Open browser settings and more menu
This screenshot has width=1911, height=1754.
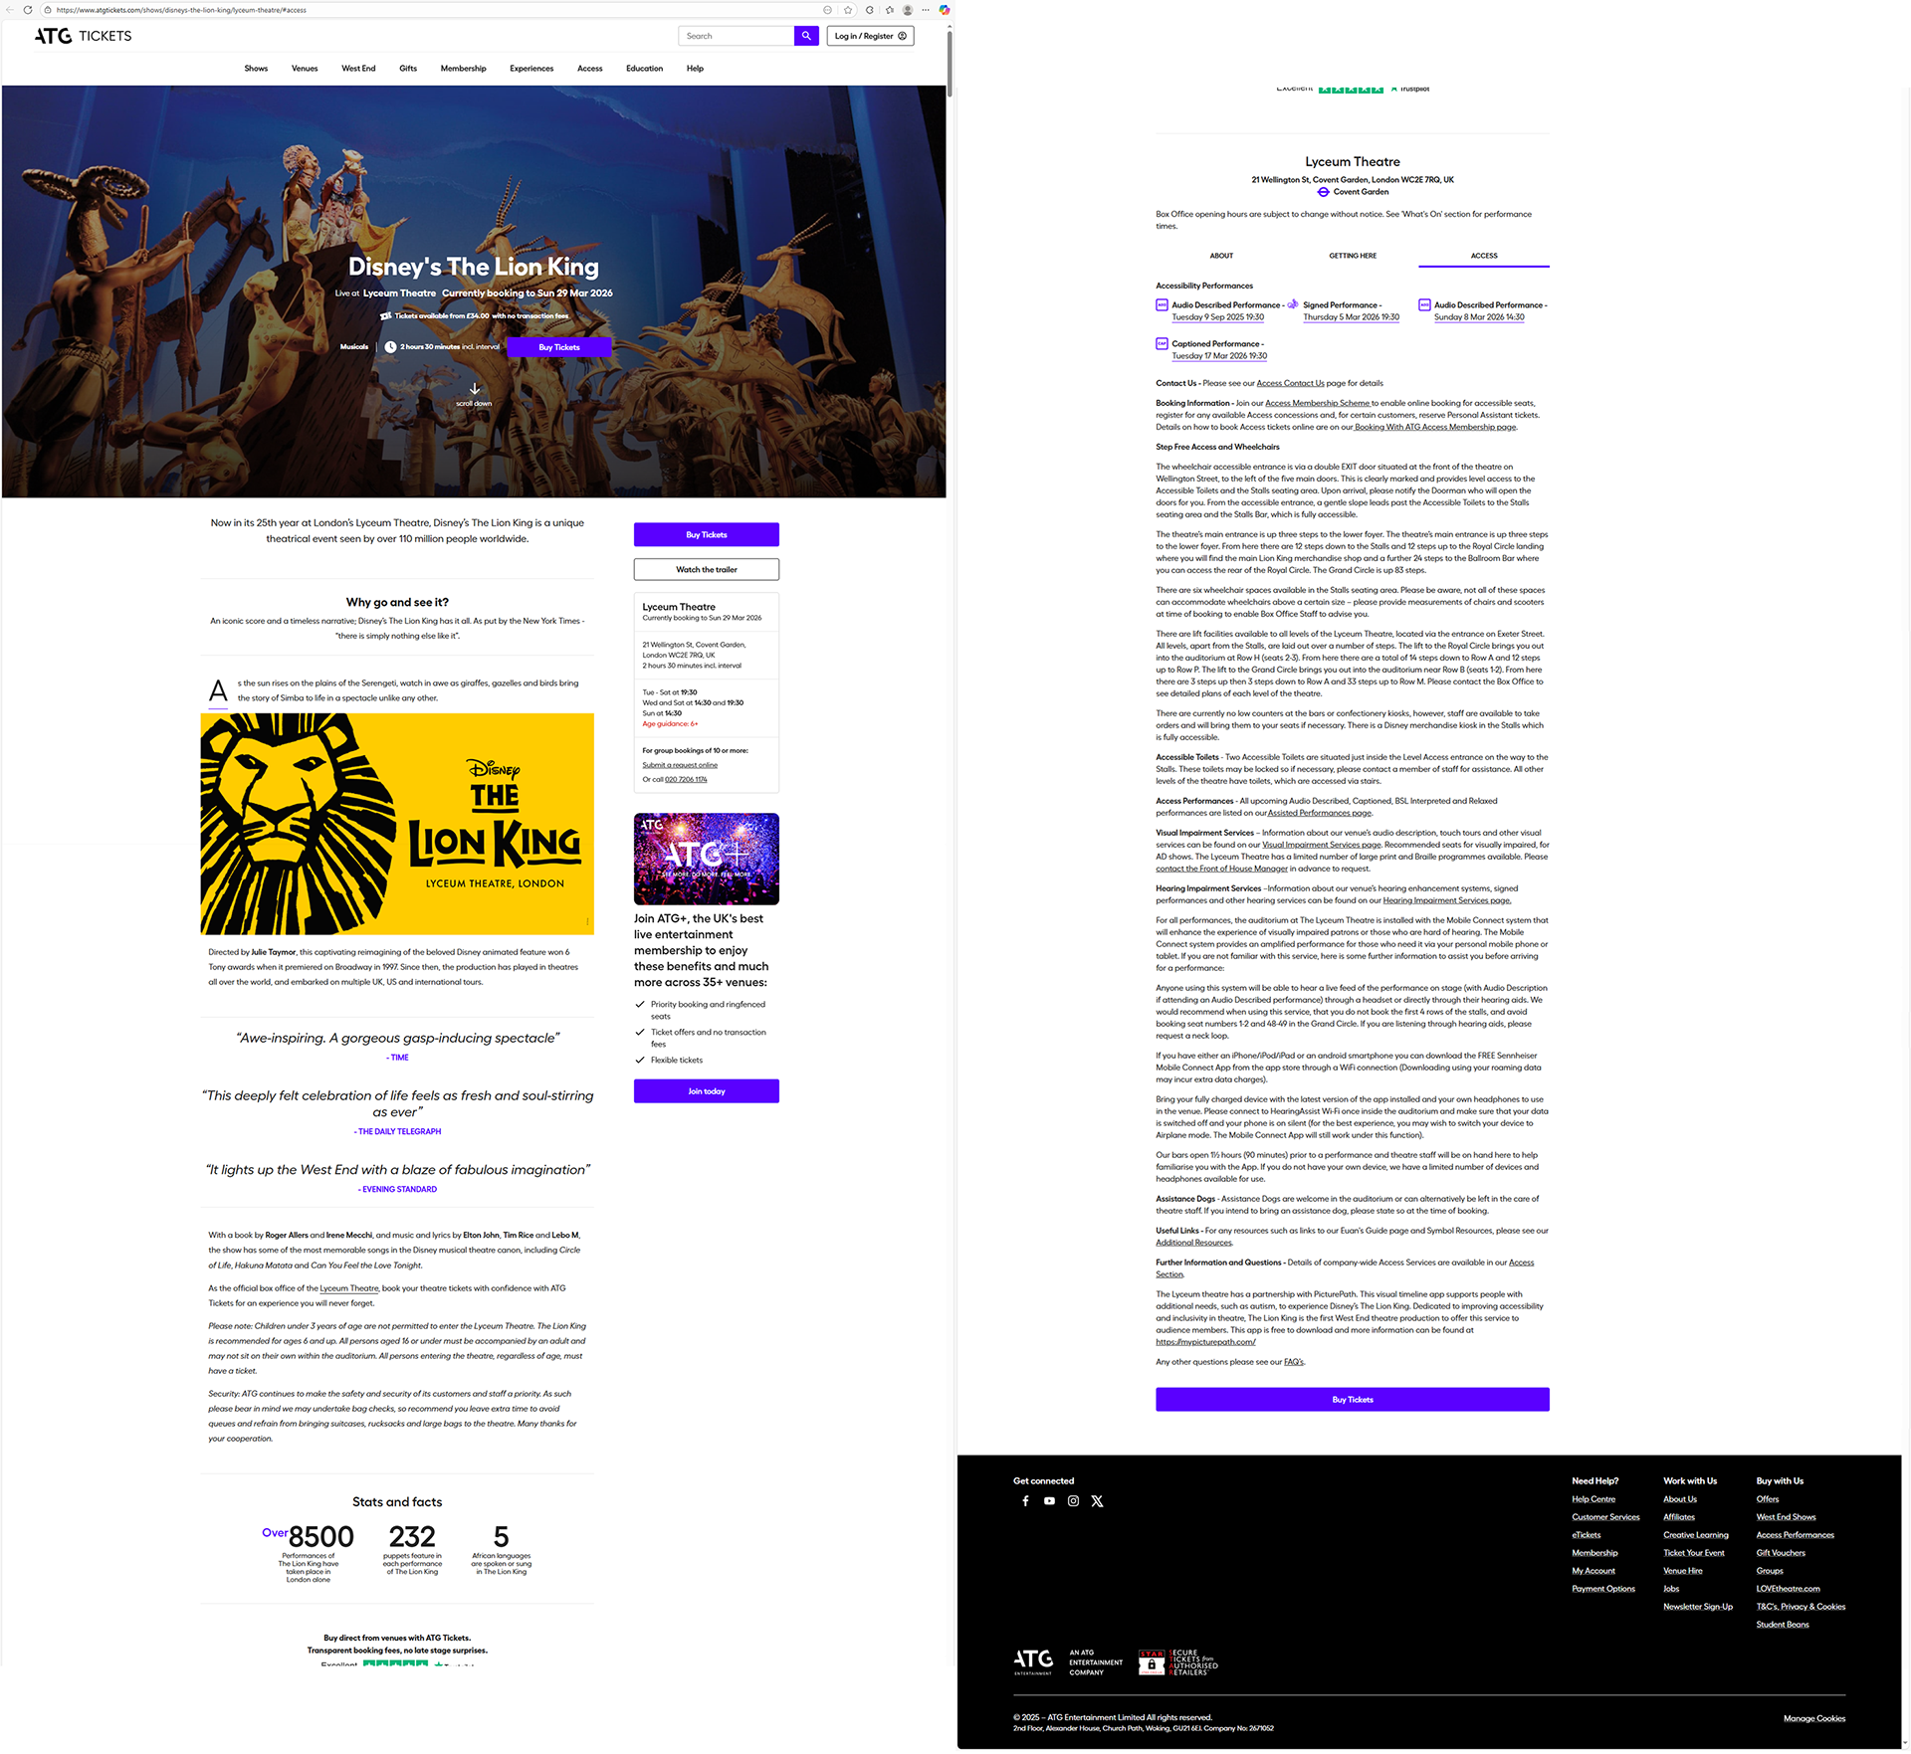click(926, 10)
